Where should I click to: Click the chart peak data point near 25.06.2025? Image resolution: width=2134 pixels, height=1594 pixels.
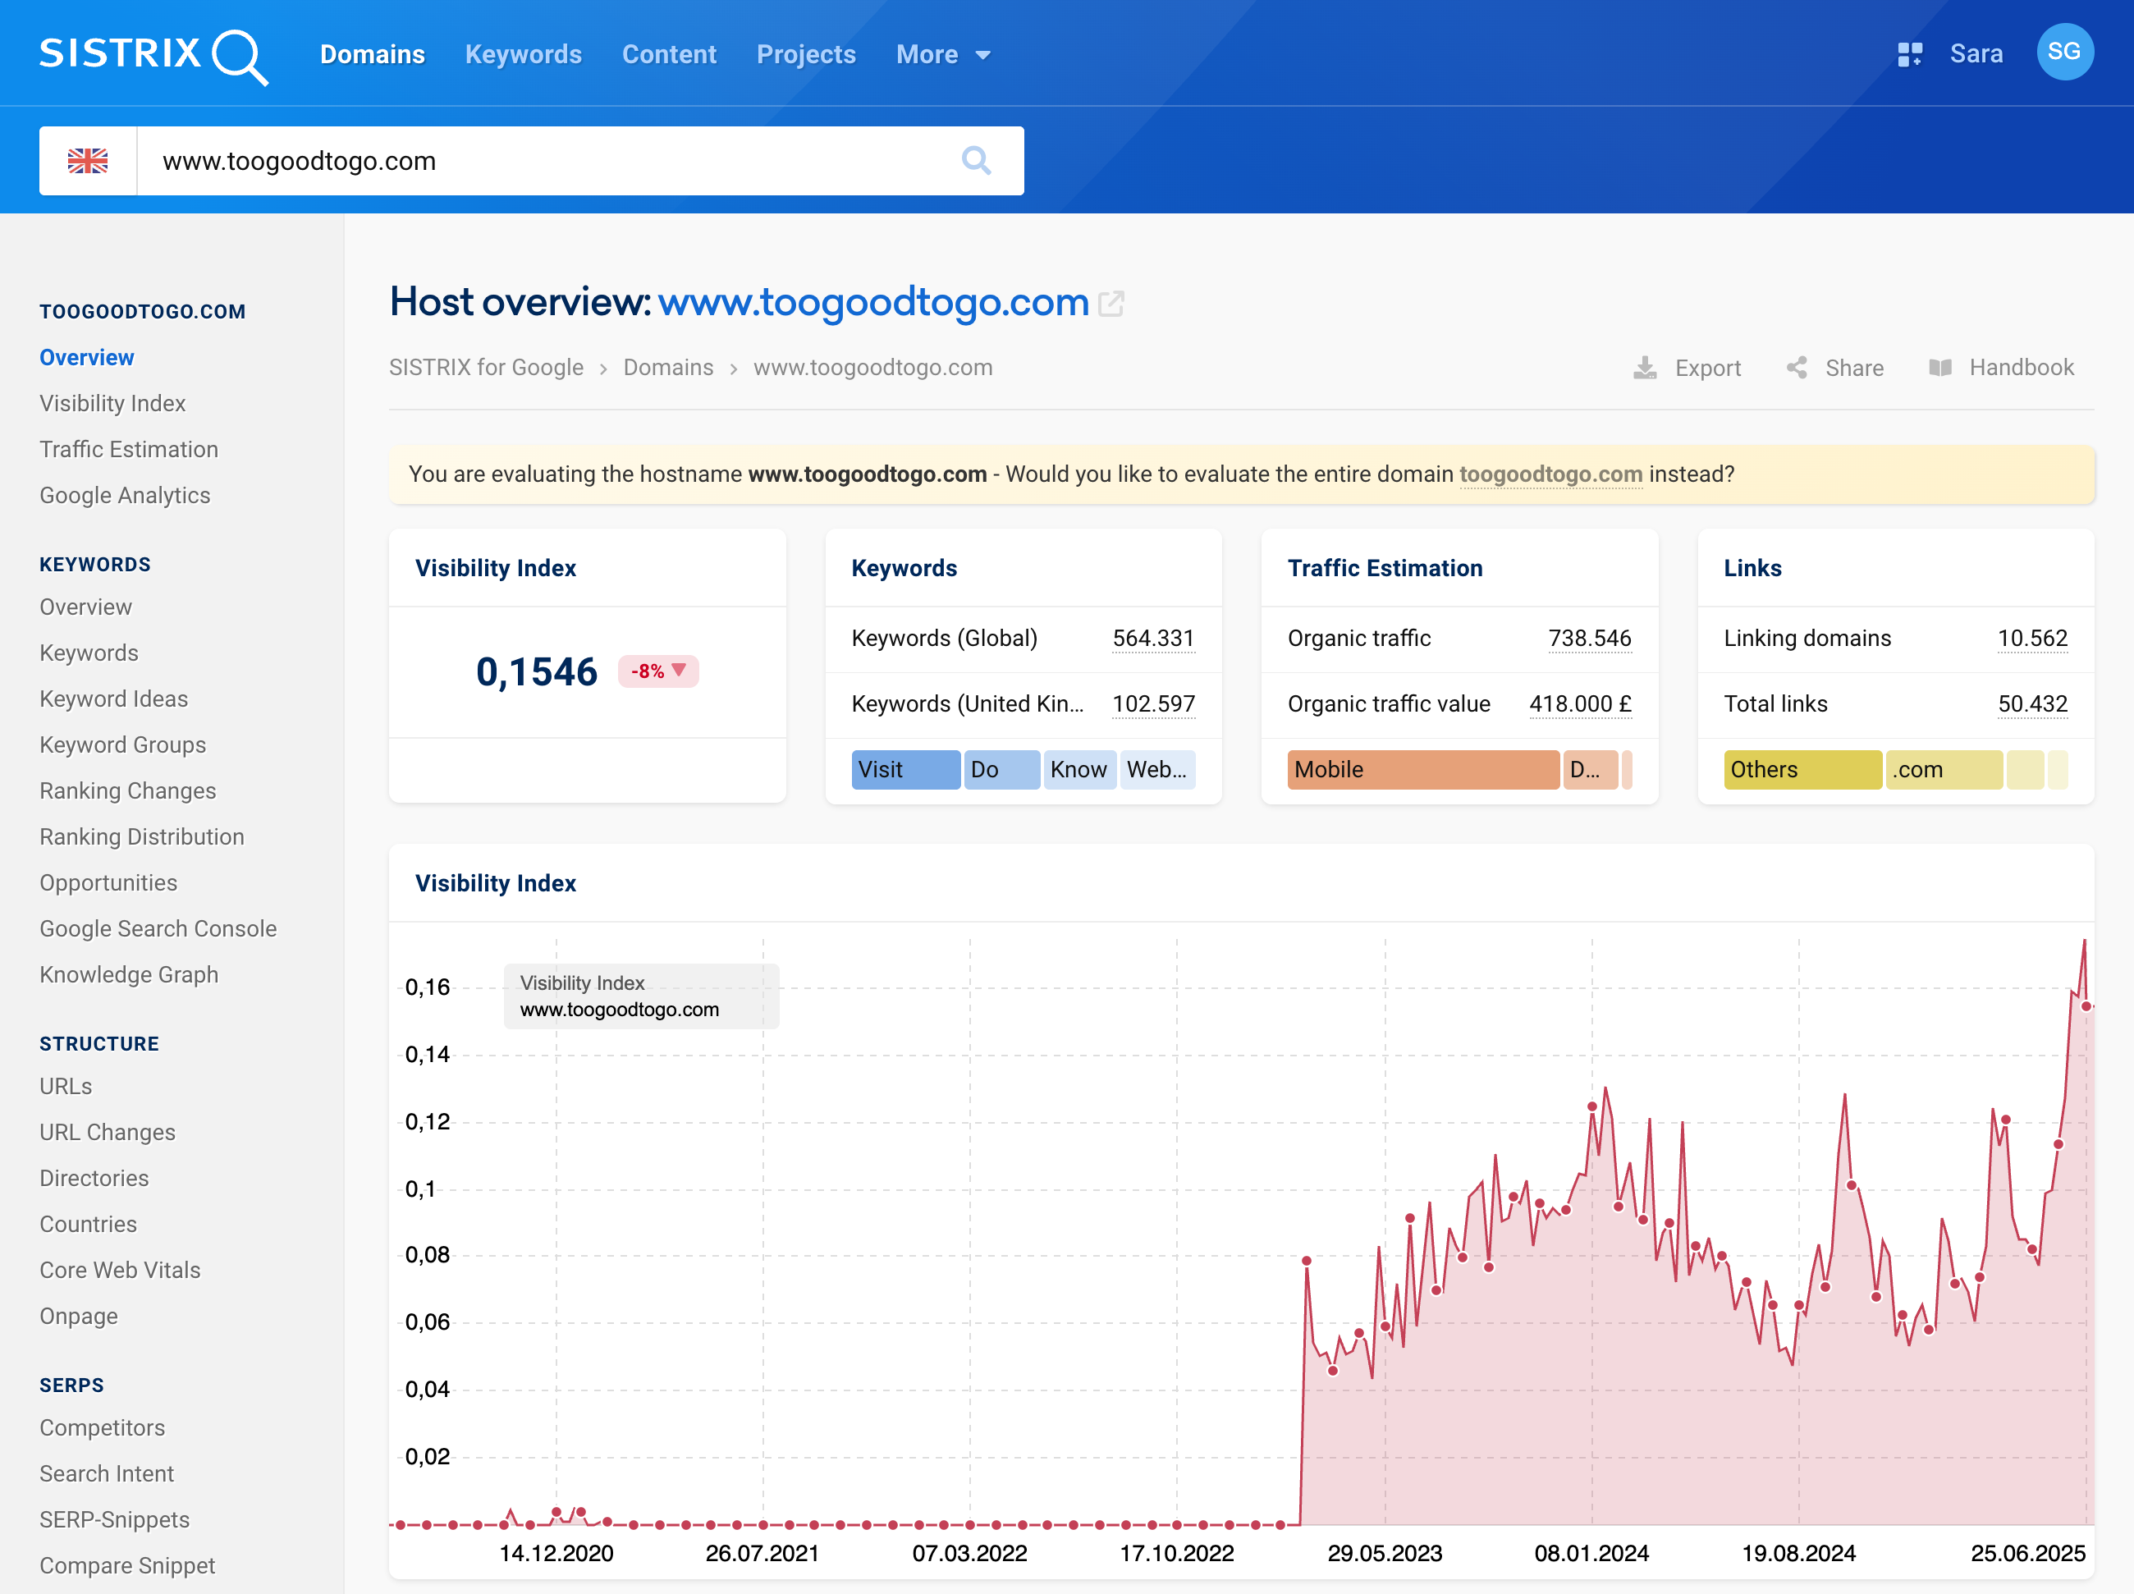coord(2086,1005)
